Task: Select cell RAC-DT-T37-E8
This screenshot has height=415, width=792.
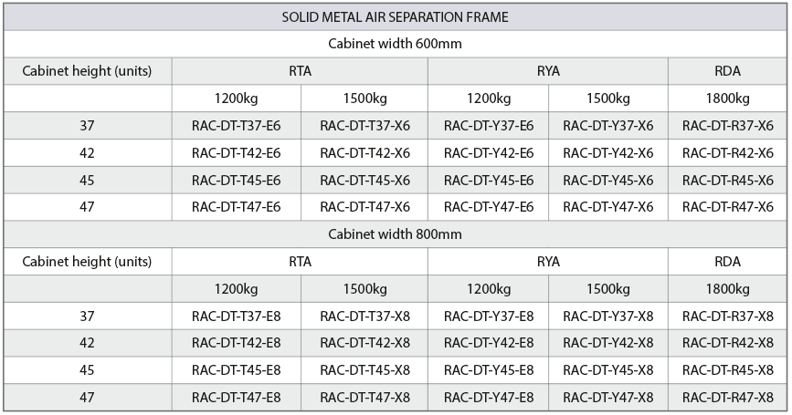Action: pyautogui.click(x=236, y=316)
